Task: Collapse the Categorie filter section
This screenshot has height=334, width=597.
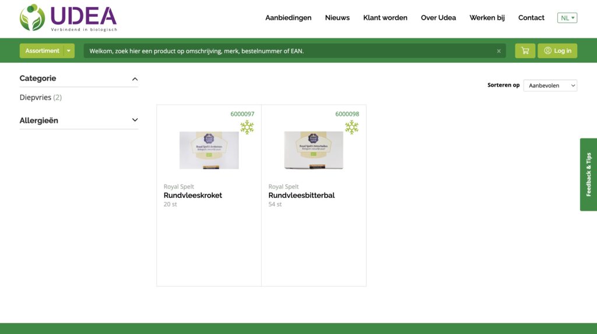Action: (135, 79)
